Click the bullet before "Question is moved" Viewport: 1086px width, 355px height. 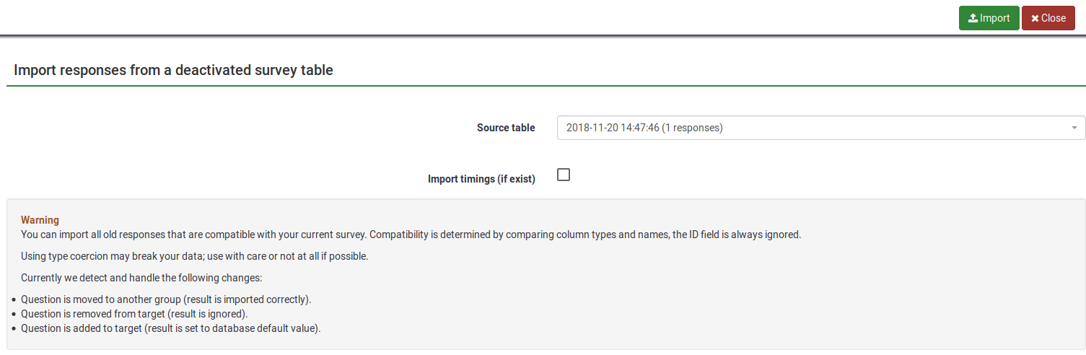pyautogui.click(x=14, y=299)
